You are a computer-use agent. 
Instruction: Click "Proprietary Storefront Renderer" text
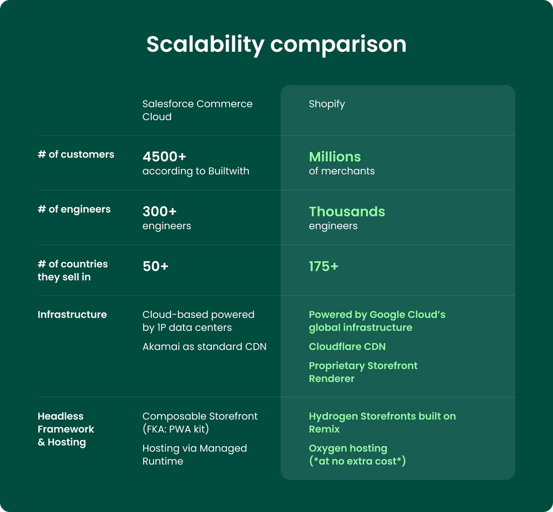click(x=363, y=372)
